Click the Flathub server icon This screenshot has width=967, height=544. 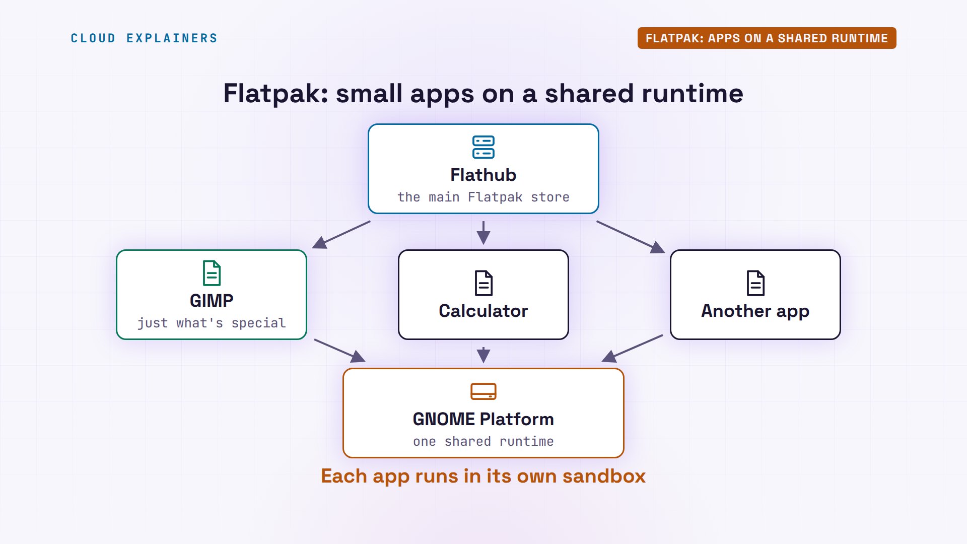483,147
